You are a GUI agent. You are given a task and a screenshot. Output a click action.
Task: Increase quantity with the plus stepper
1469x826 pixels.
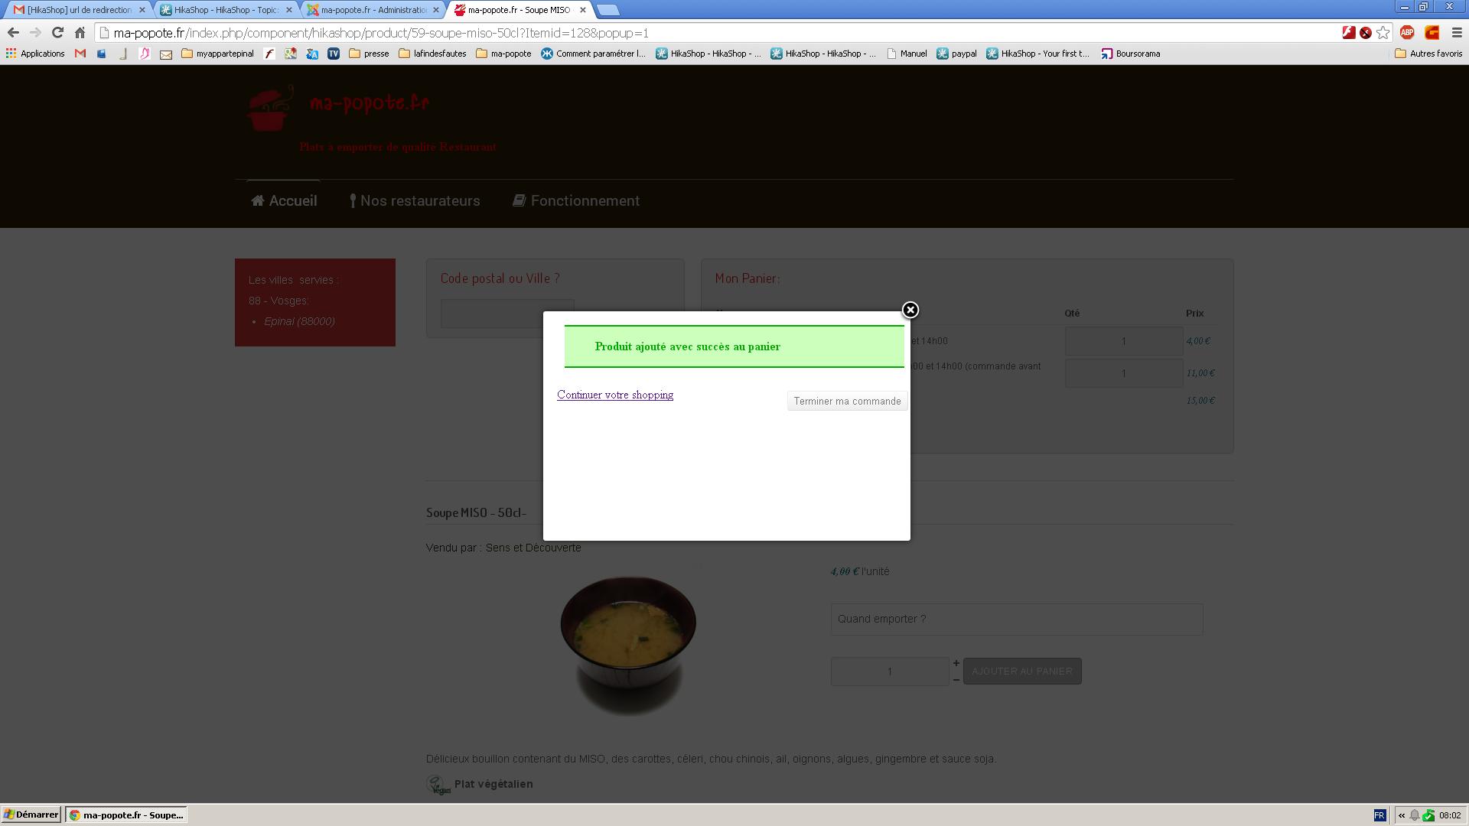click(x=956, y=663)
